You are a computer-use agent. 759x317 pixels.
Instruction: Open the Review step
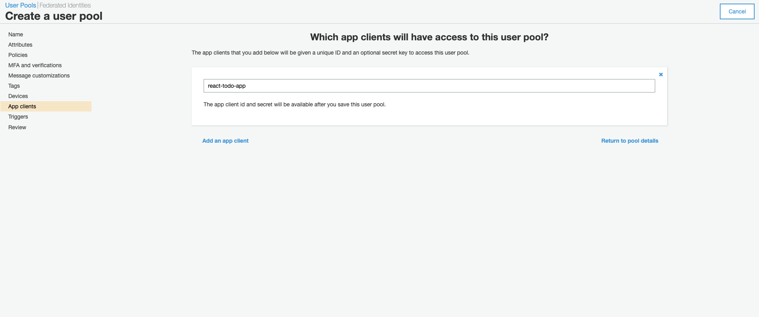pyautogui.click(x=17, y=127)
